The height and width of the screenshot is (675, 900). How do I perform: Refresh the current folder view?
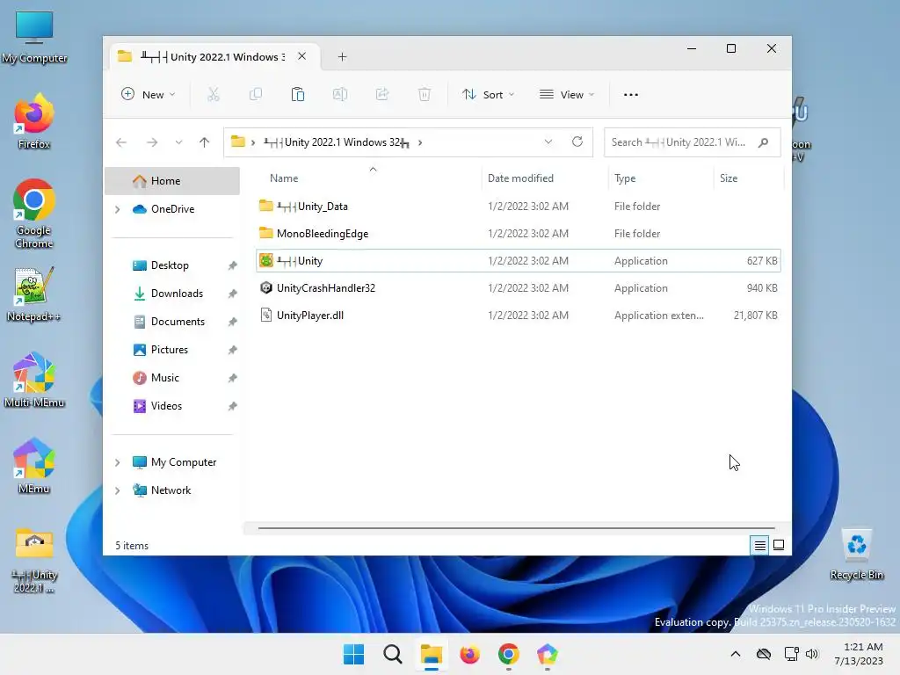tap(577, 142)
